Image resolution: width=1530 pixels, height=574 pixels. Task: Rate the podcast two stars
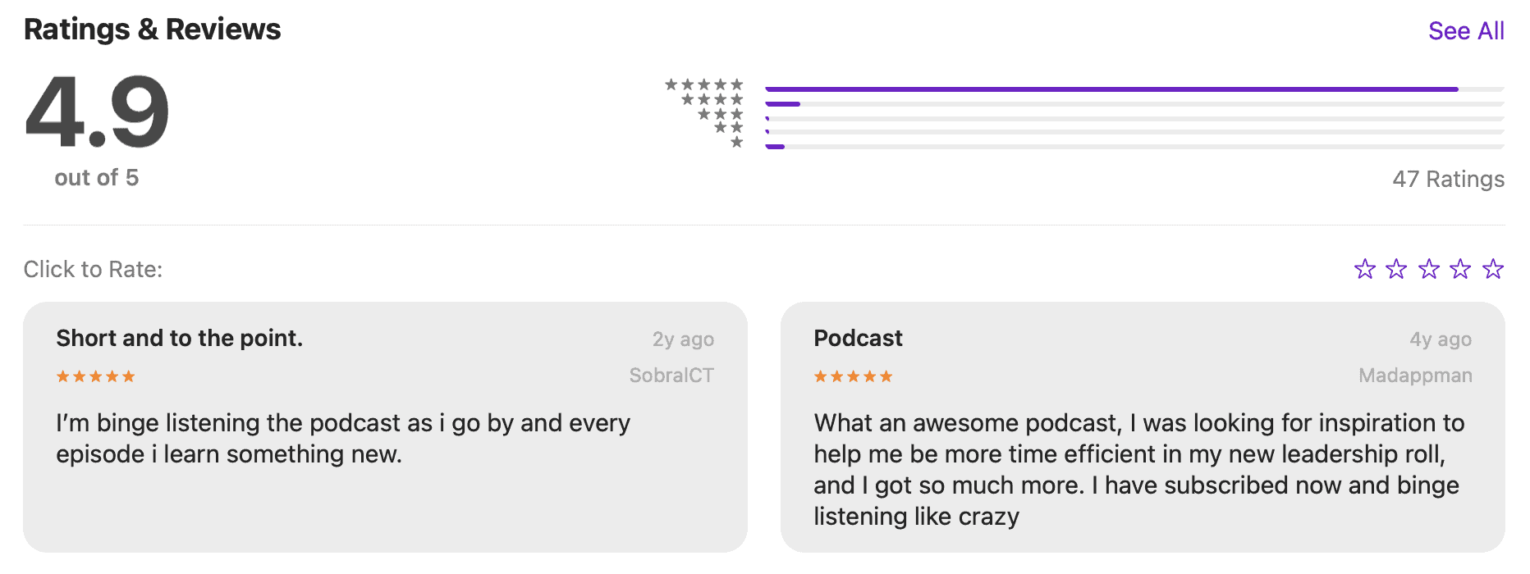1396,269
